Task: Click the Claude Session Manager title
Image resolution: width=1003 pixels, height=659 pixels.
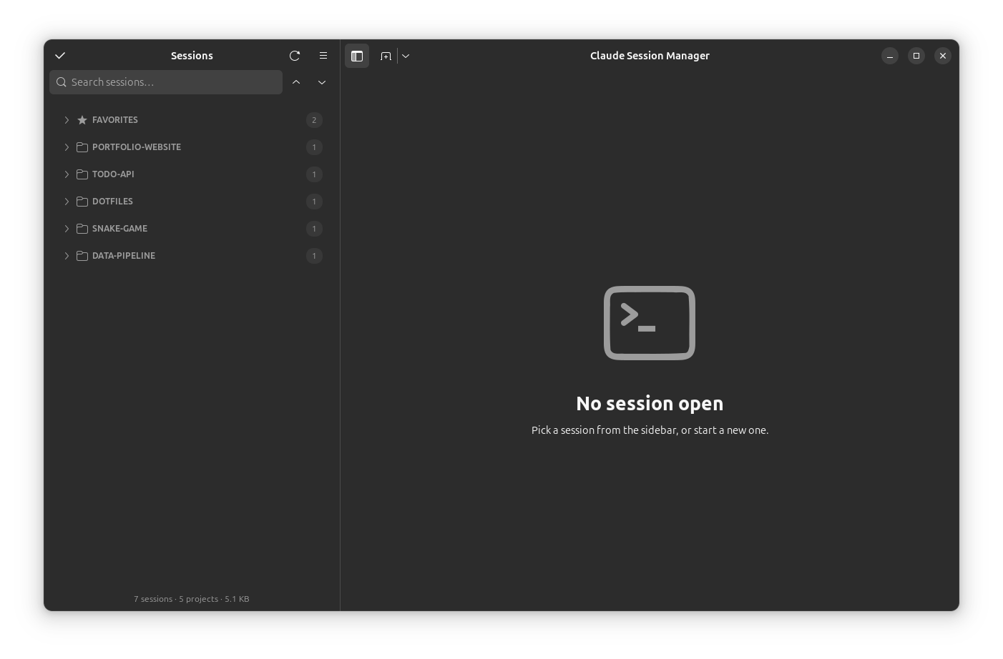Action: [x=650, y=56]
